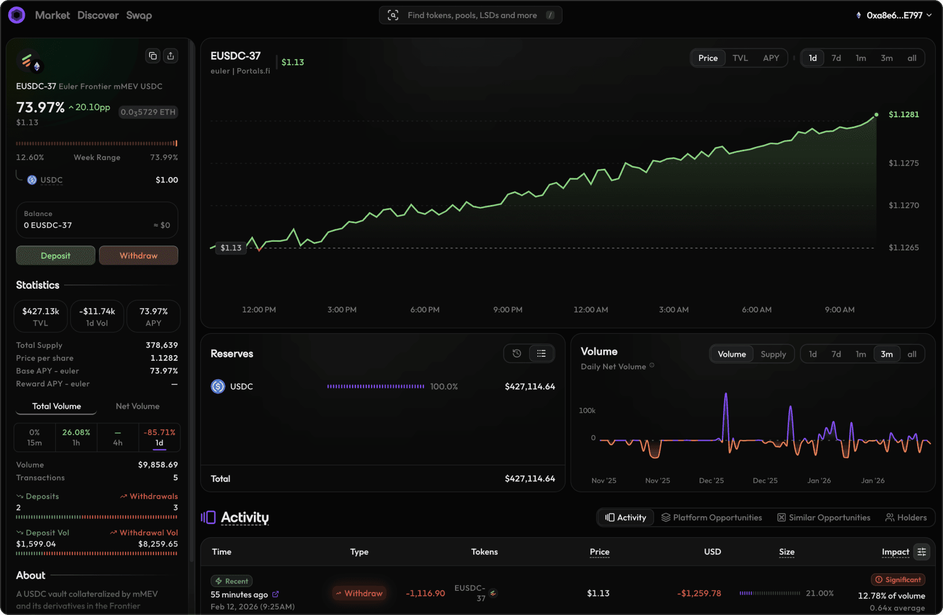Click the app logo in top-left corner

pos(17,15)
